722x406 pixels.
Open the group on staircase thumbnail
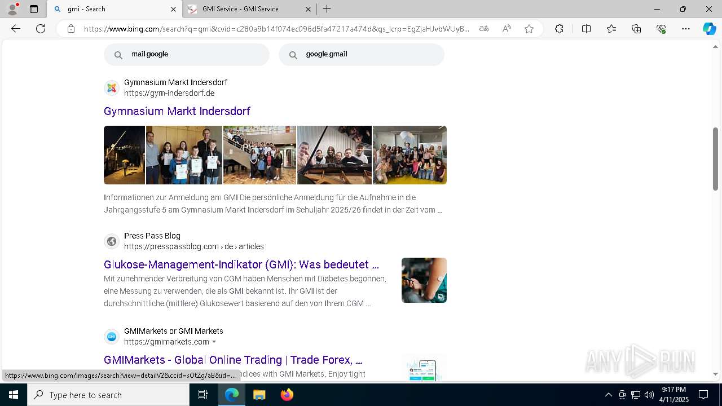coord(259,155)
